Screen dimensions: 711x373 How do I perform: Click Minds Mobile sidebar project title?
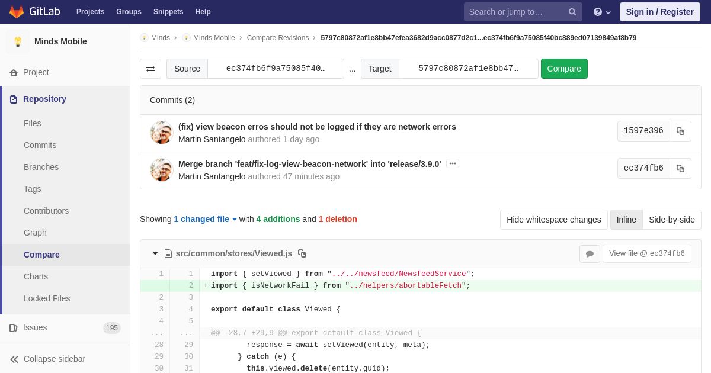60,41
